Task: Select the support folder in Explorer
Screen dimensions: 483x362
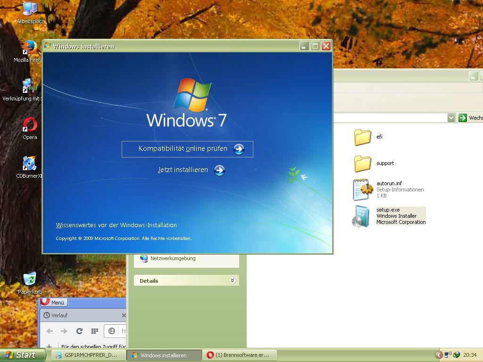Action: (x=363, y=164)
